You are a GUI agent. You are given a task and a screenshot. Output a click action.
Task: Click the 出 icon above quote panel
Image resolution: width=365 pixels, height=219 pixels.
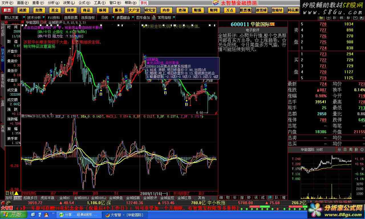click(x=328, y=18)
